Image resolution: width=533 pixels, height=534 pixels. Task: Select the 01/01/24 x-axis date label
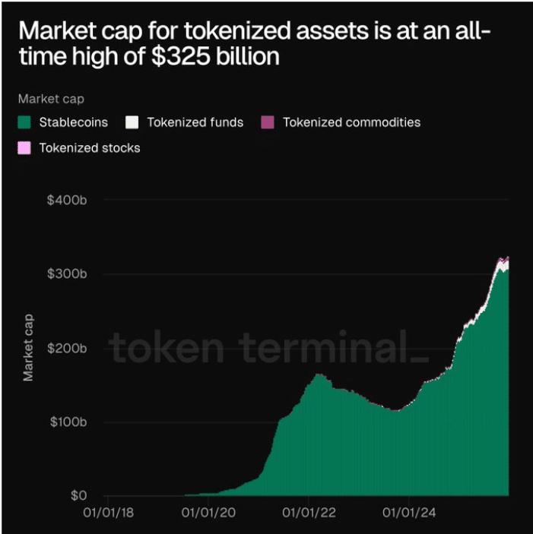coord(408,513)
